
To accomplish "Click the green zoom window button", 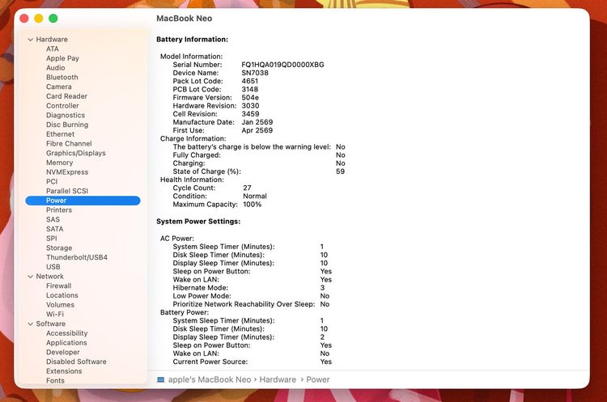I will pyautogui.click(x=53, y=18).
